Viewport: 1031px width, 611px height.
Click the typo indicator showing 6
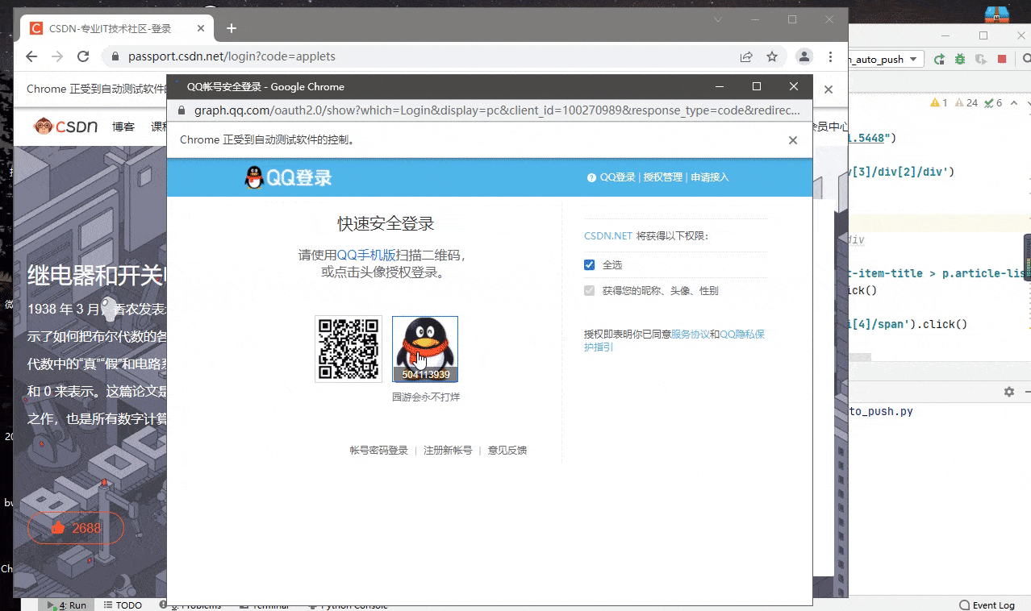pos(993,102)
